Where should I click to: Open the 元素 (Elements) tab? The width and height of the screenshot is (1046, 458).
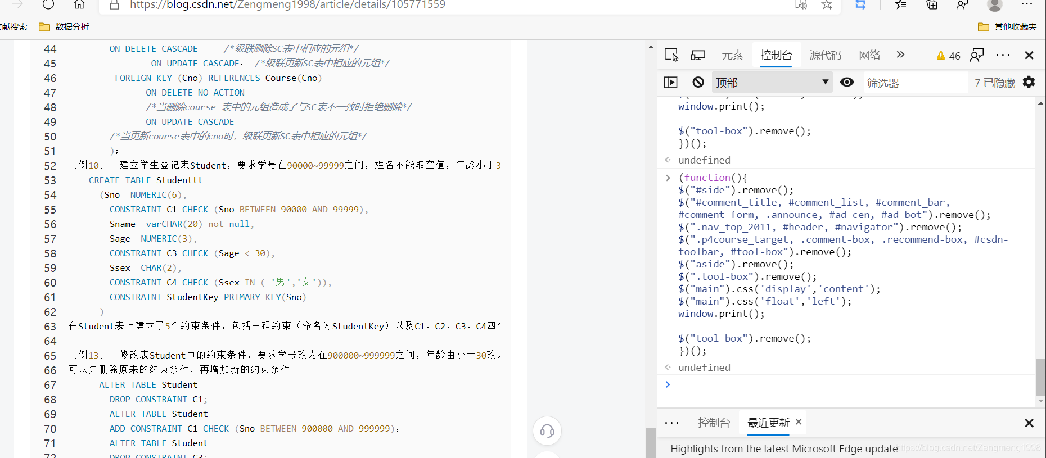click(x=732, y=55)
